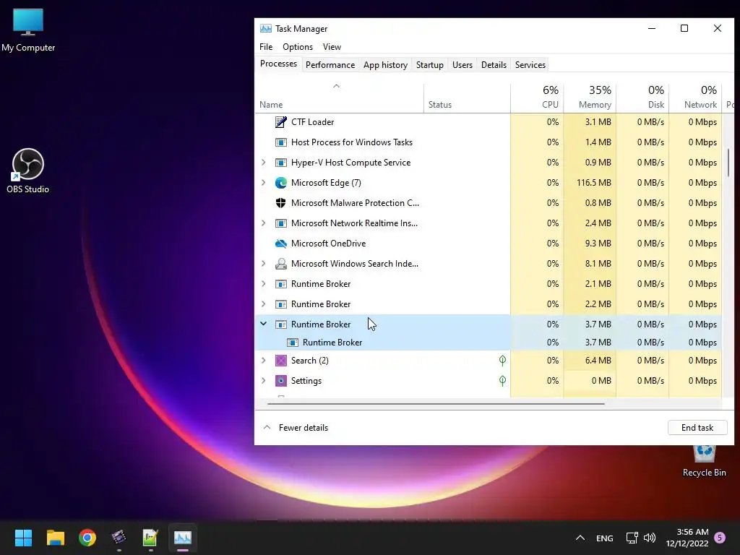This screenshot has width=740, height=555.
Task: Open File Explorer from the taskbar
Action: [x=55, y=538]
